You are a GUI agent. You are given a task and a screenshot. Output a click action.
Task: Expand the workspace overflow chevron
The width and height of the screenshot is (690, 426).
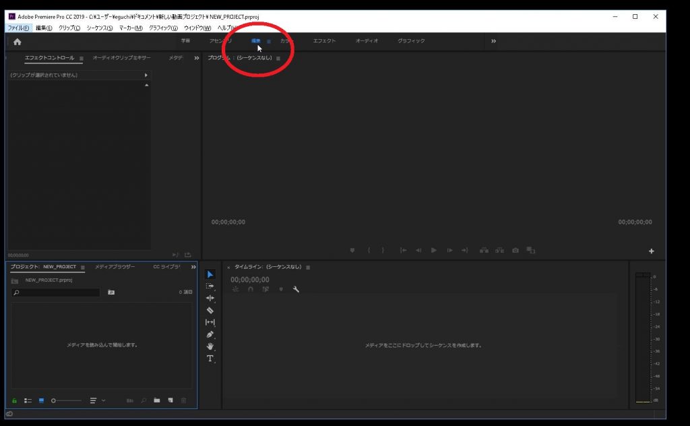[x=493, y=41]
